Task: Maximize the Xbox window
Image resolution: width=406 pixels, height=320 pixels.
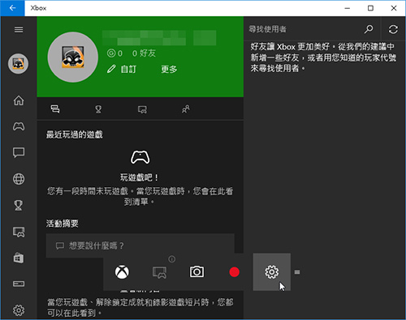Action: (370, 8)
